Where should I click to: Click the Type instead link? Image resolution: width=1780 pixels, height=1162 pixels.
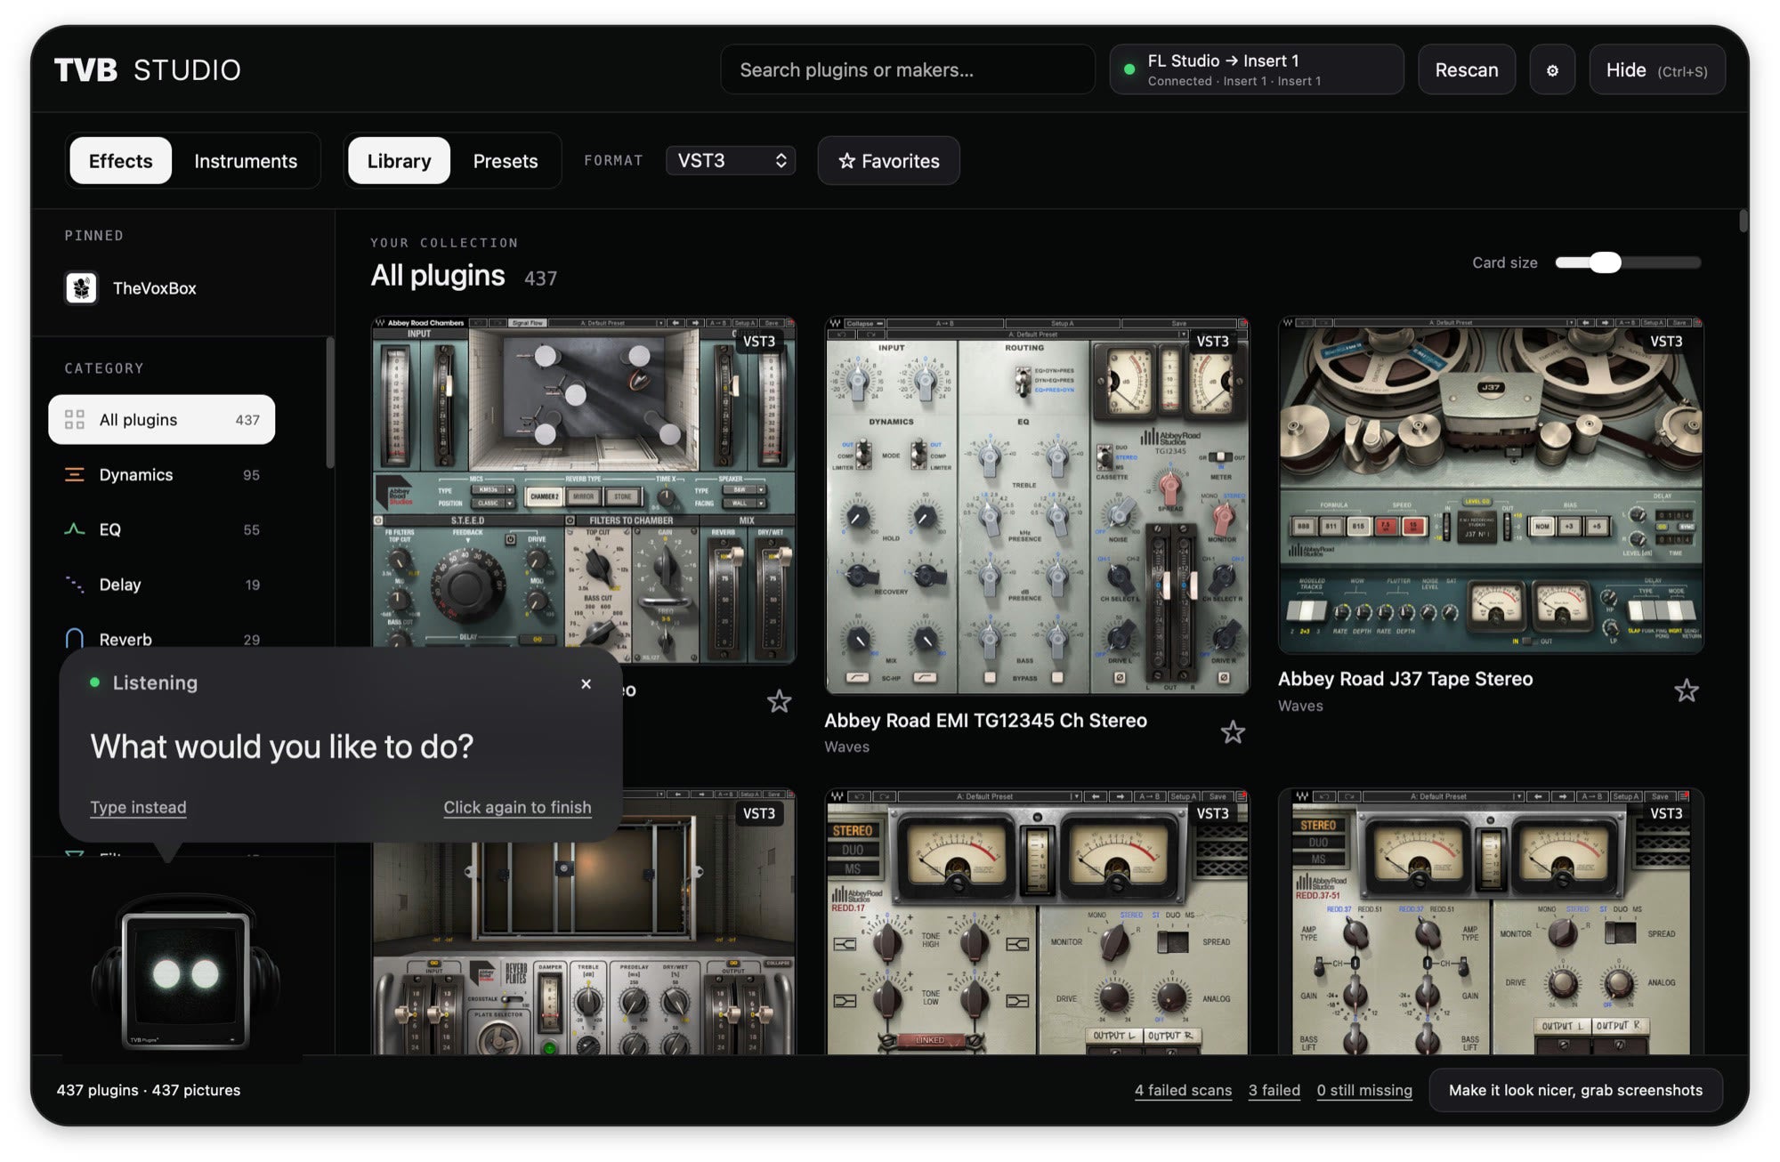coord(138,807)
